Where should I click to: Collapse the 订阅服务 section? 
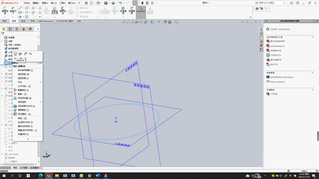tap(312, 90)
